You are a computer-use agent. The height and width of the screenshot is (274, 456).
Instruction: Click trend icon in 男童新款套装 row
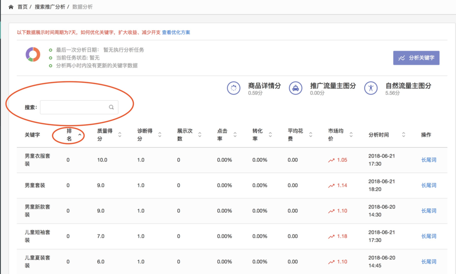[x=331, y=211]
